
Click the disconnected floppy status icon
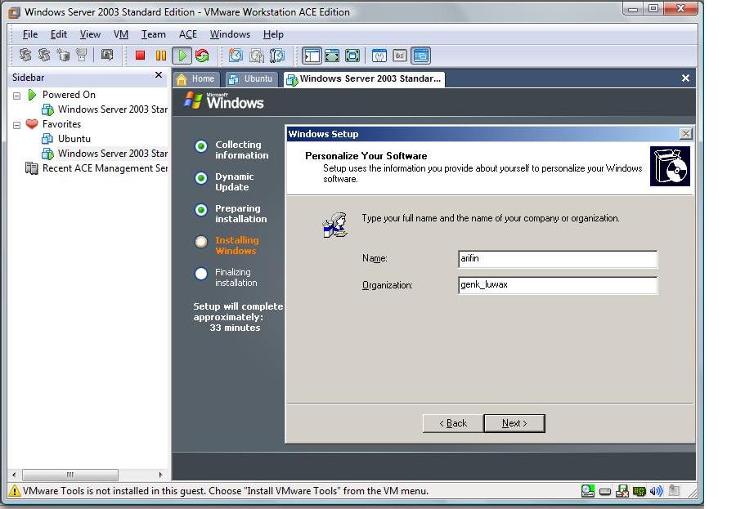click(622, 491)
